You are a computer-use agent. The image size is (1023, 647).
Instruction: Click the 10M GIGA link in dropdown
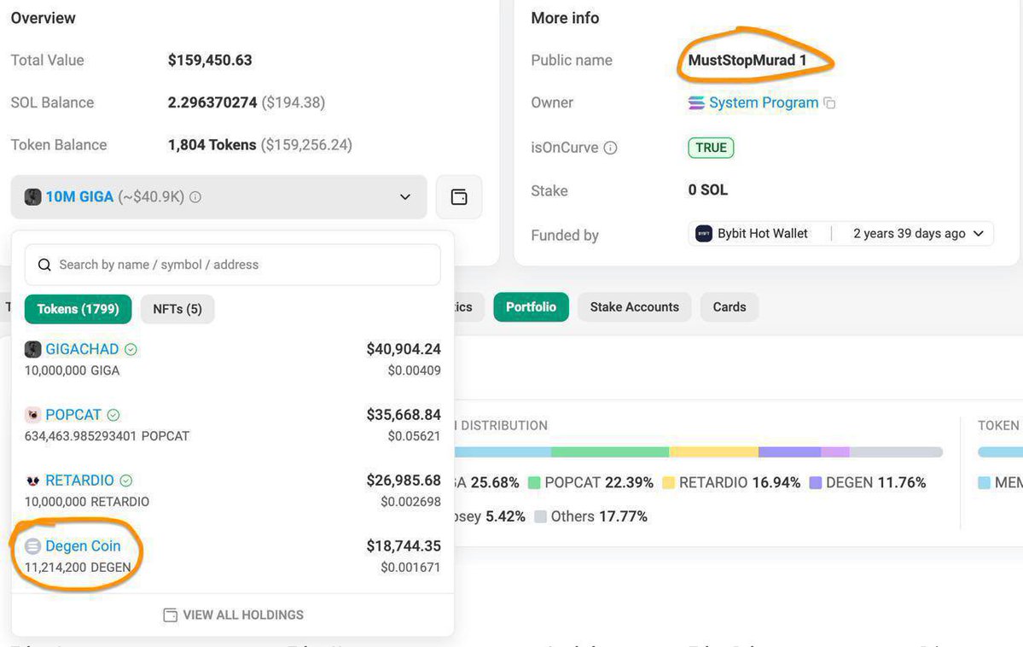(x=79, y=196)
